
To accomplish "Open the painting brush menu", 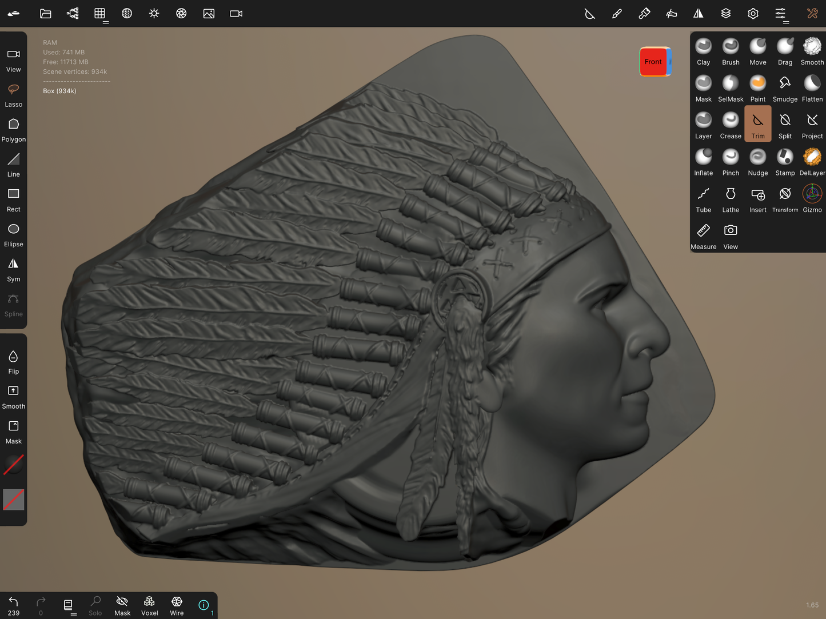I will [617, 14].
